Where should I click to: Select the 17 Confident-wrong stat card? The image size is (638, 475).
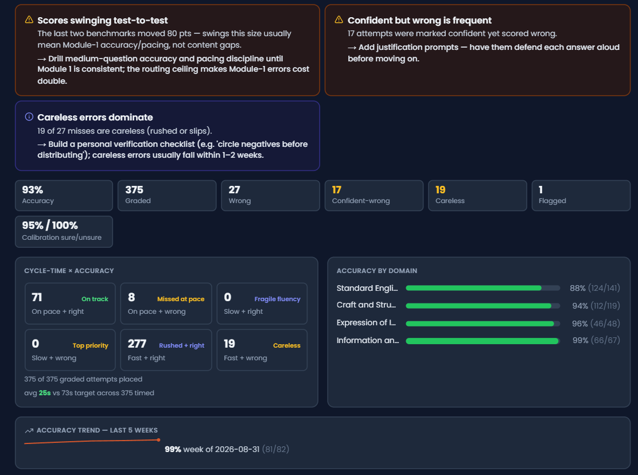click(x=374, y=195)
